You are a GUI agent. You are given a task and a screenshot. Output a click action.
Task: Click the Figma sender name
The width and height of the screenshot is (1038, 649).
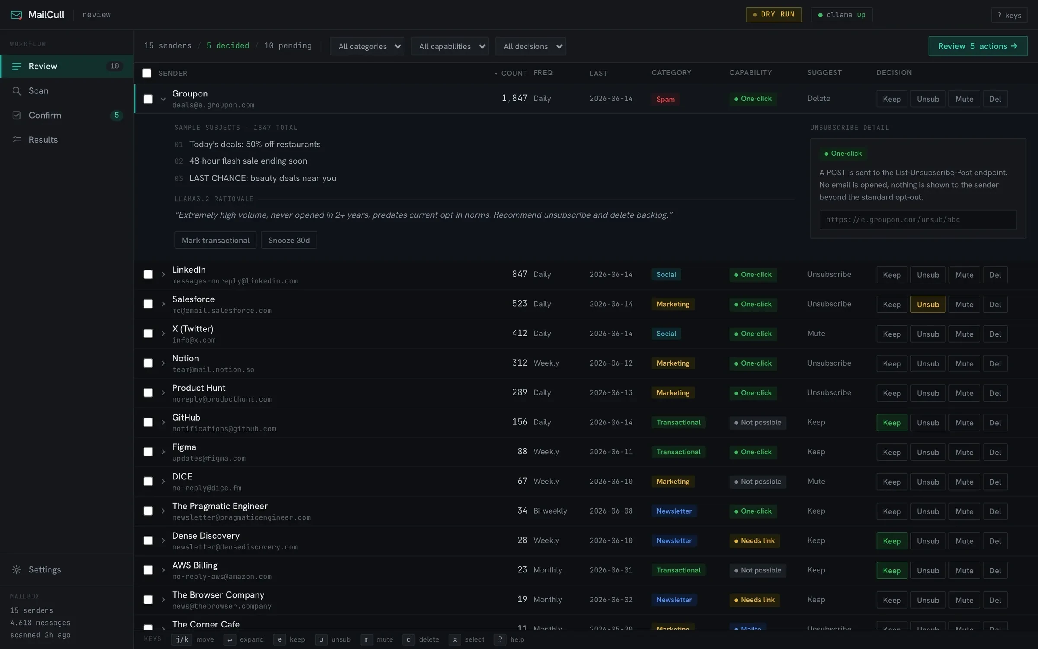[x=184, y=447]
